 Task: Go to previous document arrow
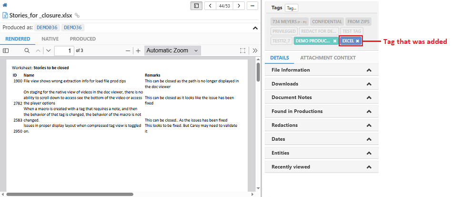point(211,6)
